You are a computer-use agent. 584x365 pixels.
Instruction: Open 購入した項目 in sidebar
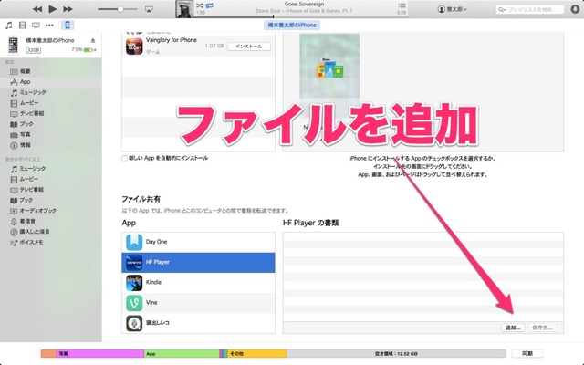51,232
